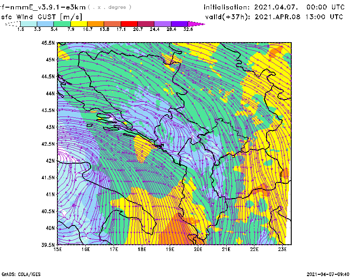
Task: Click the violet 28.4–32.6 legend swatch
Action: click(179, 24)
